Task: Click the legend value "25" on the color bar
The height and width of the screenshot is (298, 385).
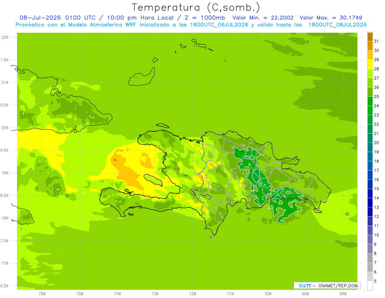Action: pos(377,96)
